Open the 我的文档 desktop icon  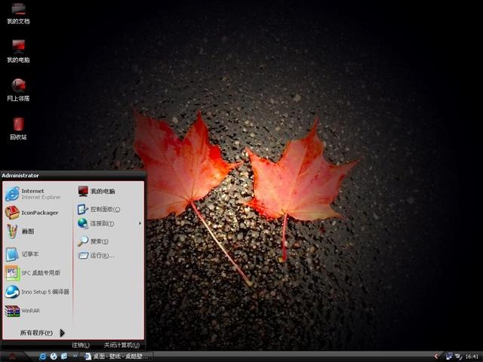click(18, 14)
